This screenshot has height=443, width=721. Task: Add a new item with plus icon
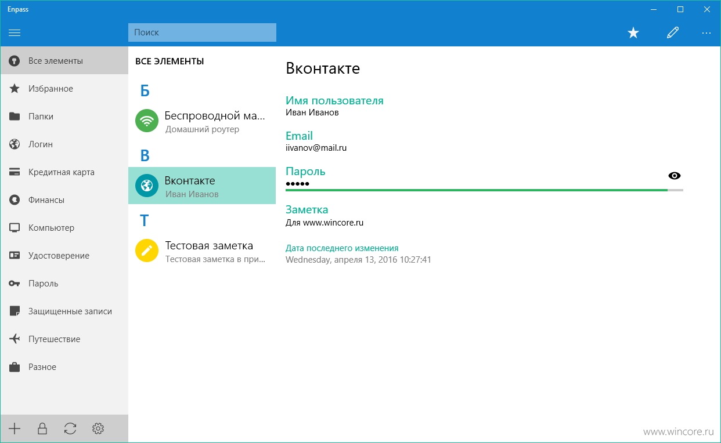pyautogui.click(x=15, y=429)
